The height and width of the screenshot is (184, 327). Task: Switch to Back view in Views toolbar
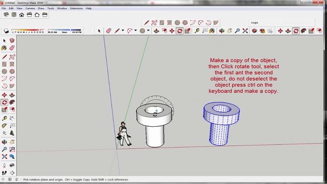coord(37,15)
